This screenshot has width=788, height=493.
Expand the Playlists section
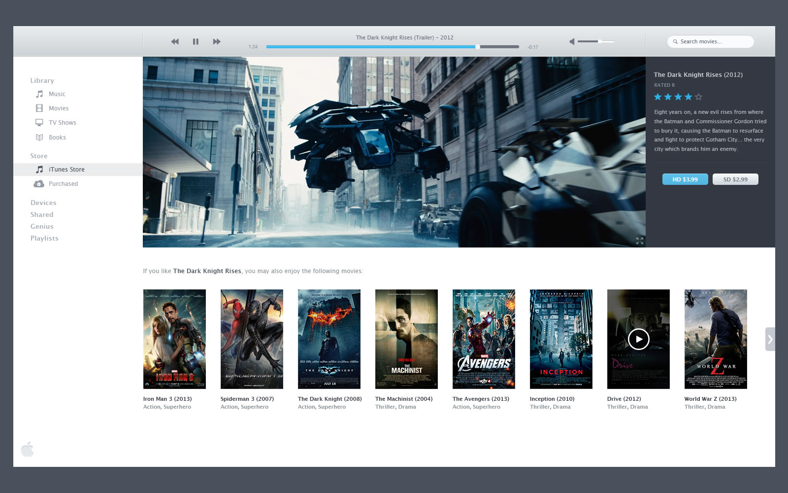[44, 238]
